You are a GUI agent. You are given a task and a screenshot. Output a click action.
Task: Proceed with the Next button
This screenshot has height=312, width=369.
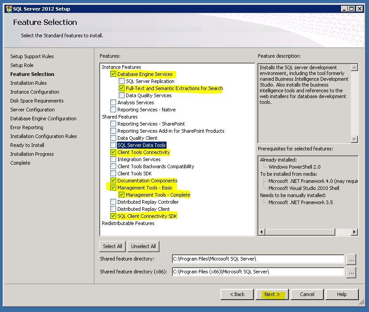click(x=272, y=294)
